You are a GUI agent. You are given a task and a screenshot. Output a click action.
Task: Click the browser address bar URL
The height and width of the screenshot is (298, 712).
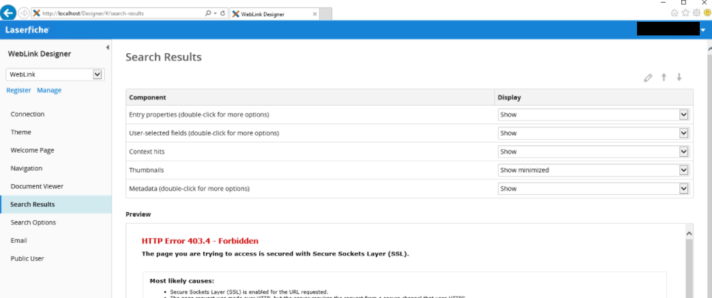93,14
